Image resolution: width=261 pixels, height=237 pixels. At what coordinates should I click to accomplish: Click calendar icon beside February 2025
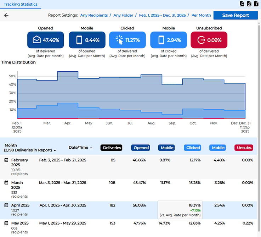click(x=6, y=160)
